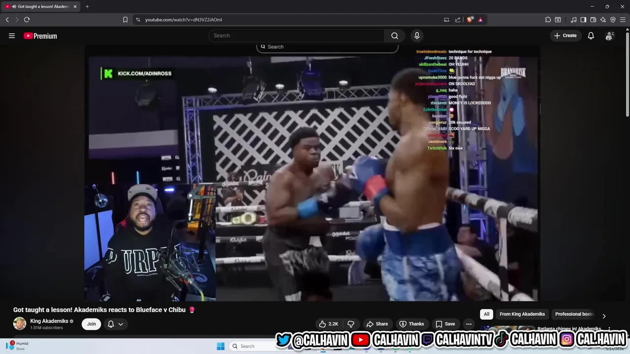This screenshot has height=354, width=630.
Task: Go forward with browser forward arrow
Action: 17,20
